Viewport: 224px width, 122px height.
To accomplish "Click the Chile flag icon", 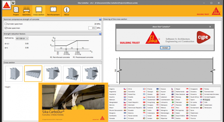I will click(x=125, y=89).
